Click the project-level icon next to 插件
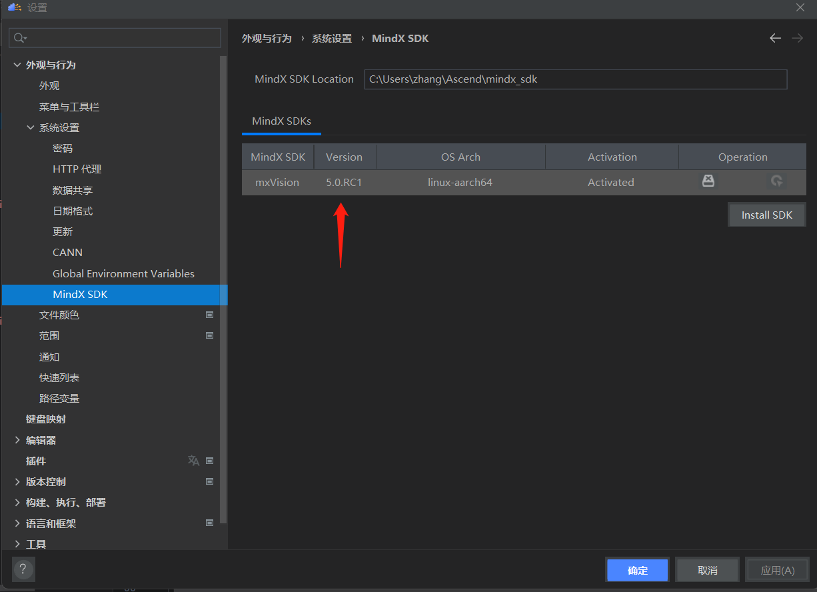The width and height of the screenshot is (817, 592). coord(209,461)
